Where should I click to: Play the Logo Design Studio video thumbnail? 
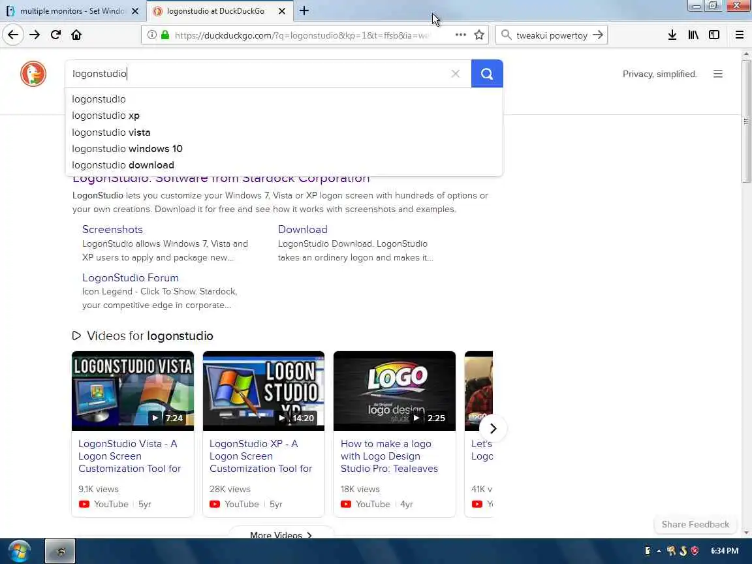pos(395,391)
